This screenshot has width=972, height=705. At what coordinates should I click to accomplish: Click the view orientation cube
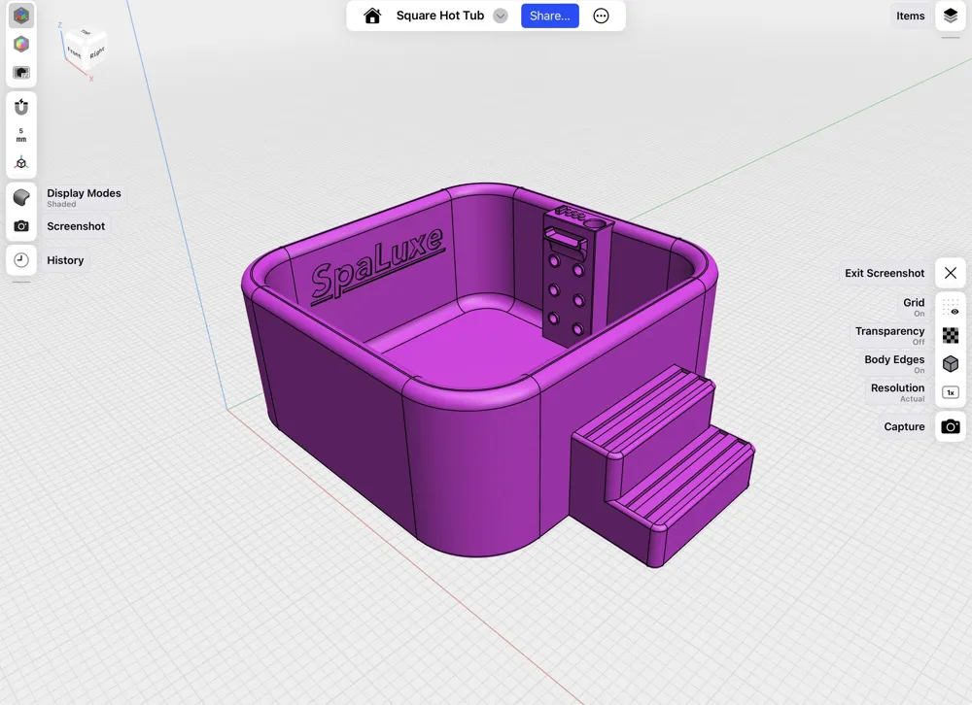click(x=86, y=49)
